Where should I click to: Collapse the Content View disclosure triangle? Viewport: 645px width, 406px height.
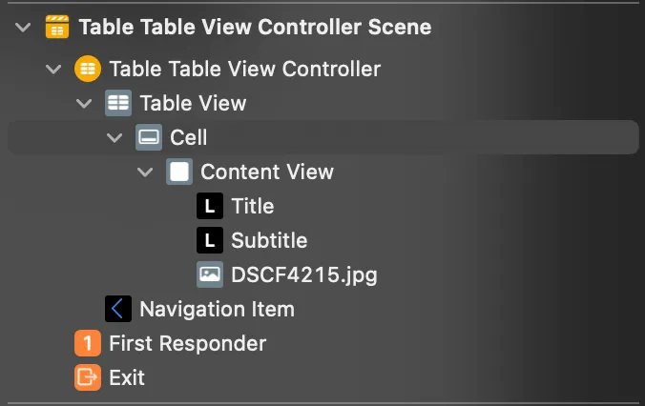point(146,172)
